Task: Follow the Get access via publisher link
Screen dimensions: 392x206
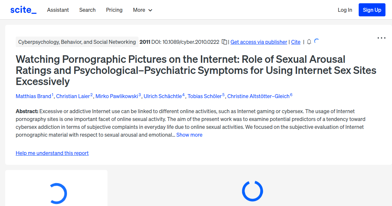Action: point(259,42)
